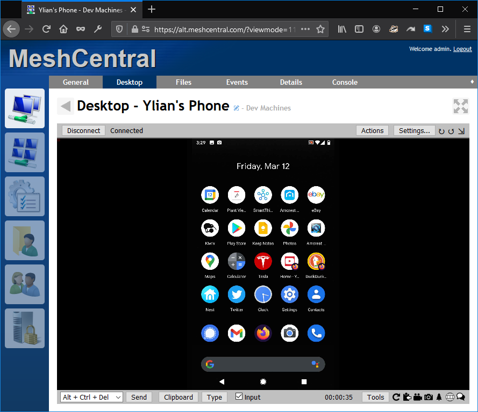Open the Actions button
The height and width of the screenshot is (412, 478).
(372, 130)
